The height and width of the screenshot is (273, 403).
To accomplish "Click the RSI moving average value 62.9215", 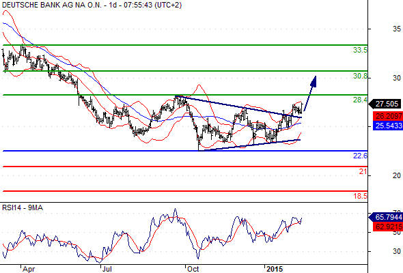I will [x=388, y=227].
